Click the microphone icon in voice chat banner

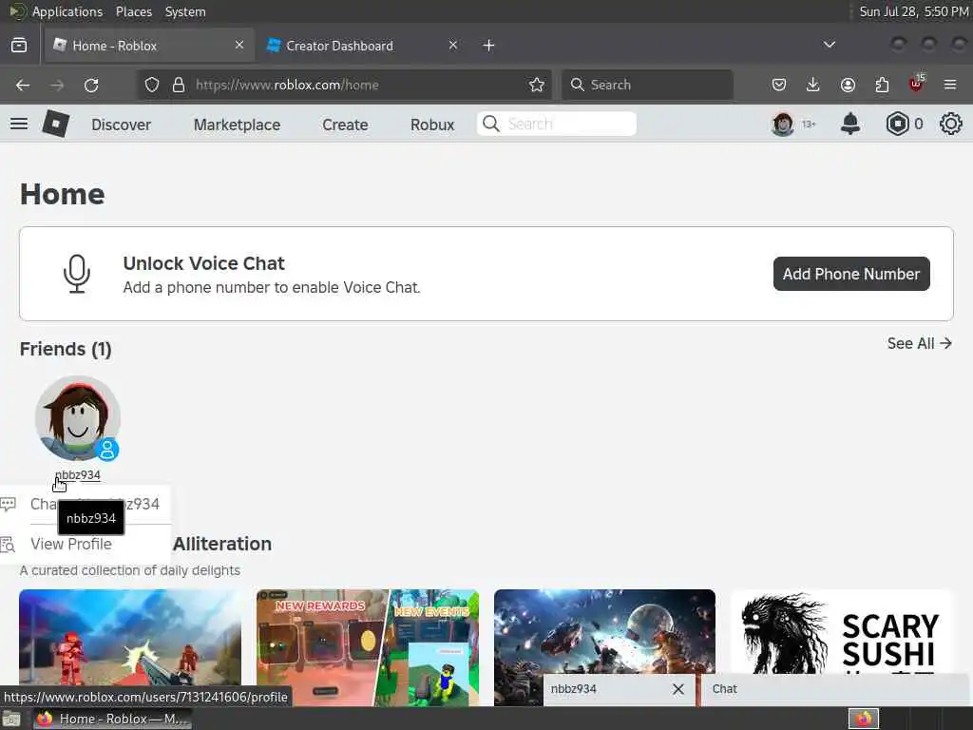[77, 274]
